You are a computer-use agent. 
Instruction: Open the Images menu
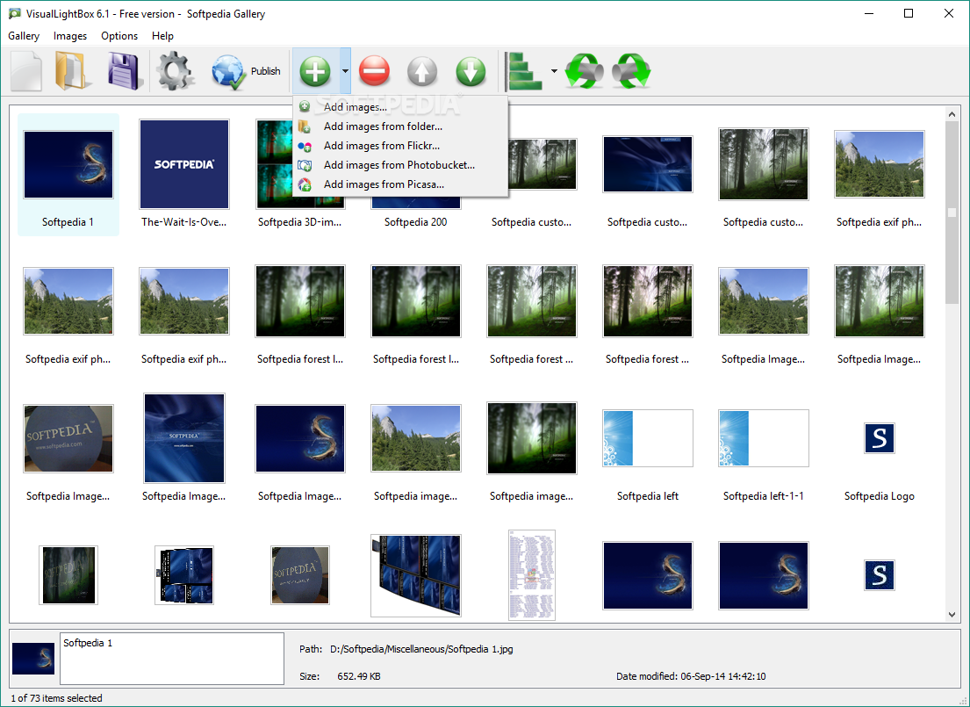[x=70, y=36]
